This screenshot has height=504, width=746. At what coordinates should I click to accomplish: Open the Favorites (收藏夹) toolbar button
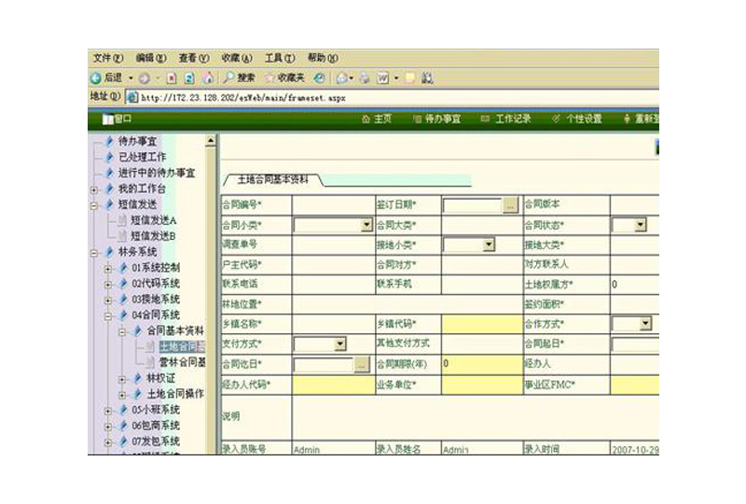pos(284,77)
